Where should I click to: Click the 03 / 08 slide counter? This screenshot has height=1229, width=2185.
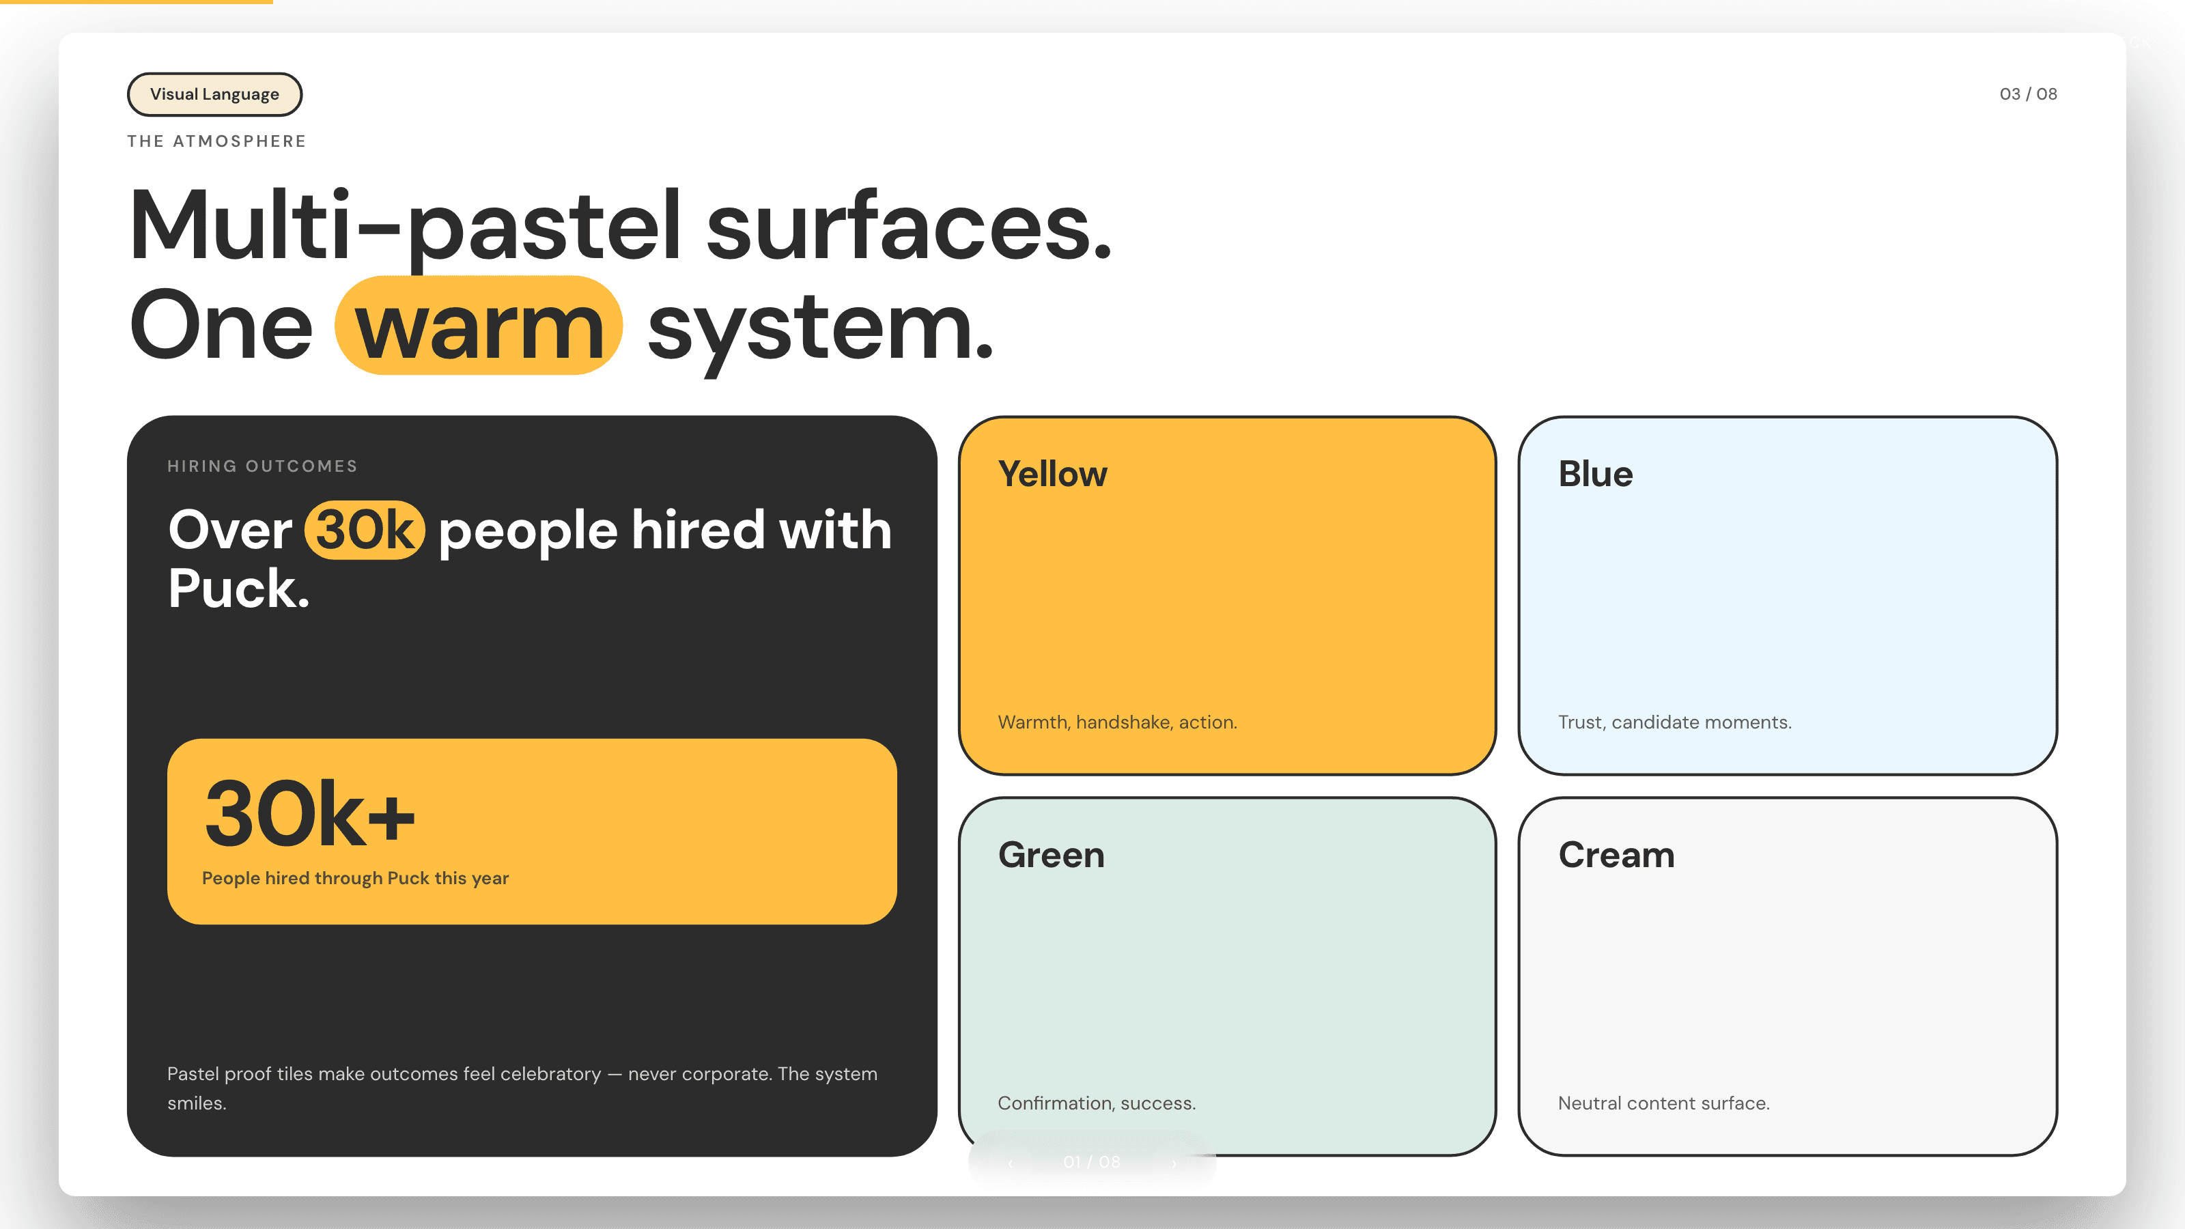tap(2027, 94)
